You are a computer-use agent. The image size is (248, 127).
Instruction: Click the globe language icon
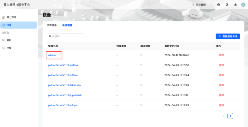(x=227, y=5)
